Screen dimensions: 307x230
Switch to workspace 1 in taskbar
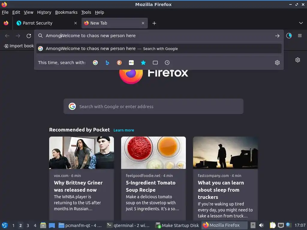coord(13,226)
